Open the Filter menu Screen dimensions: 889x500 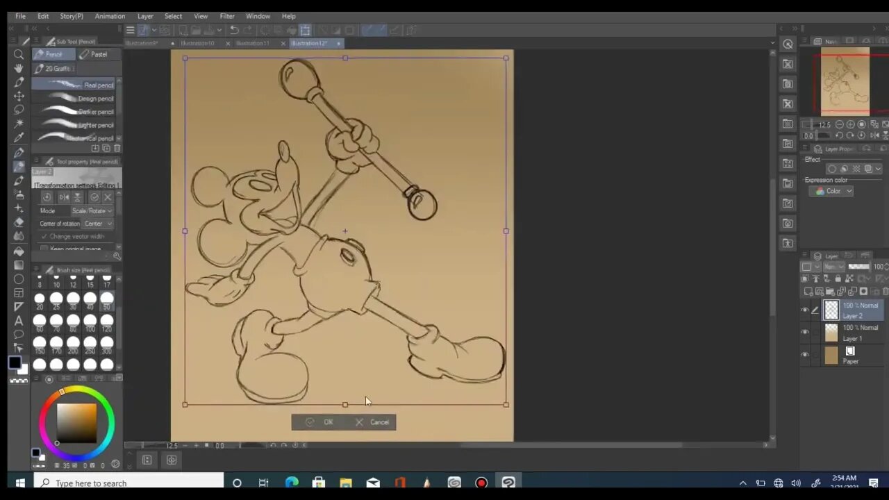tap(227, 16)
